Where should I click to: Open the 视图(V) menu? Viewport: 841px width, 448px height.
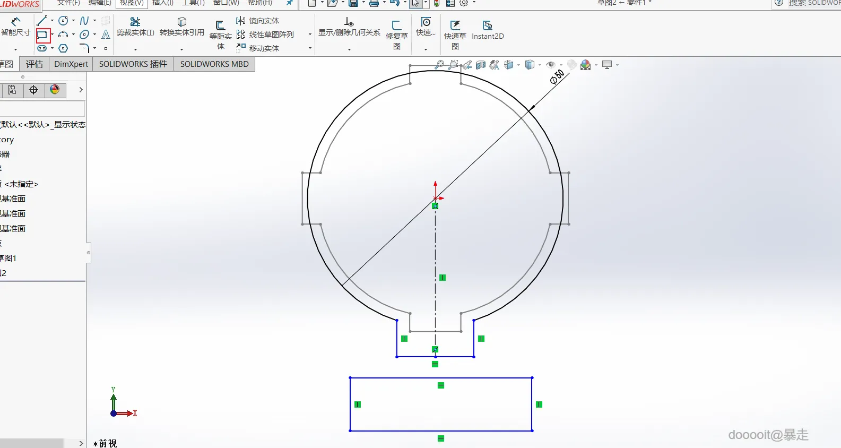tap(132, 3)
